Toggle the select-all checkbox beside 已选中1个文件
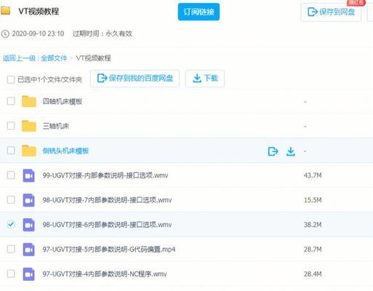This screenshot has height=291, width=373. (11, 79)
